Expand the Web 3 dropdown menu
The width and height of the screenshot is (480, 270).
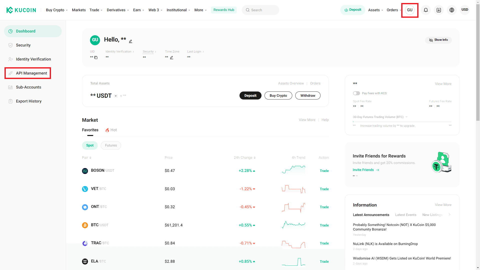click(155, 10)
